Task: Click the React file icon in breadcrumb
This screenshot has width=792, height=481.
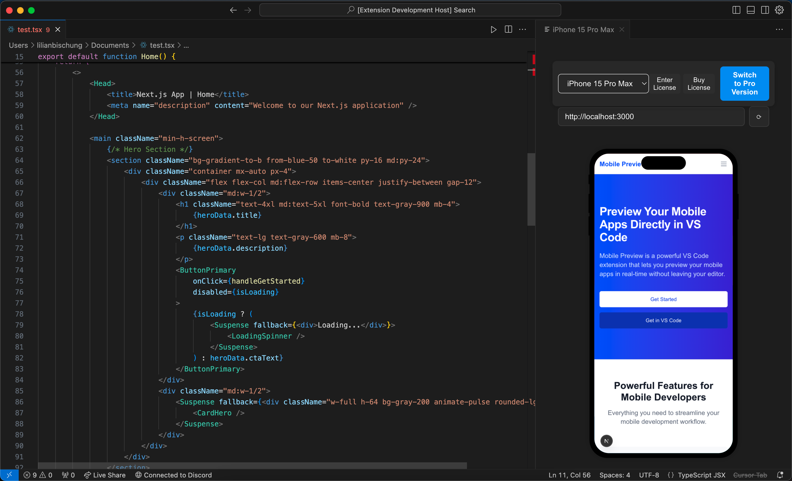Action: 143,45
